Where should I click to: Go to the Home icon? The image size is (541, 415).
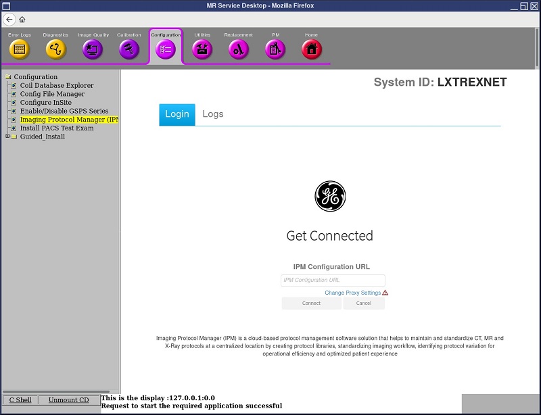click(312, 49)
